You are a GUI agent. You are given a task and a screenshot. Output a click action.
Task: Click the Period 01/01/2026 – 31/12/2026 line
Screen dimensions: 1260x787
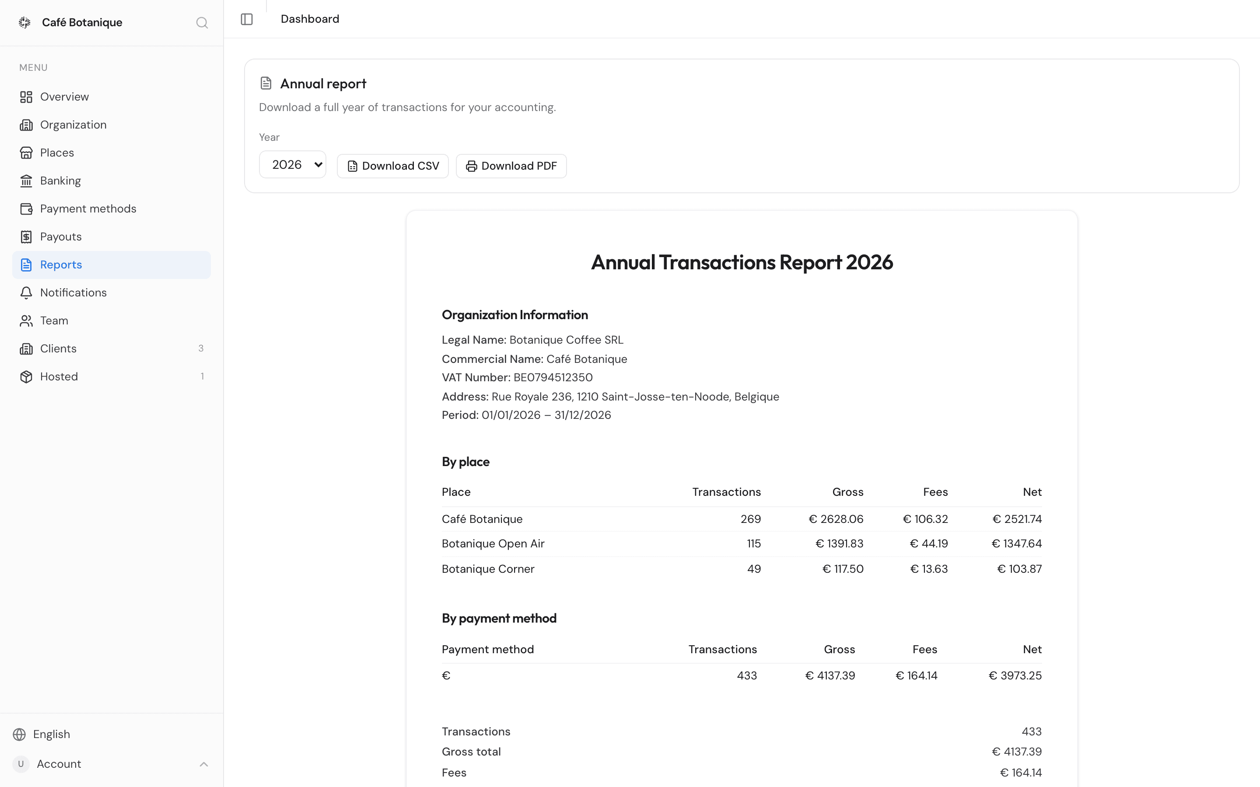pos(526,415)
